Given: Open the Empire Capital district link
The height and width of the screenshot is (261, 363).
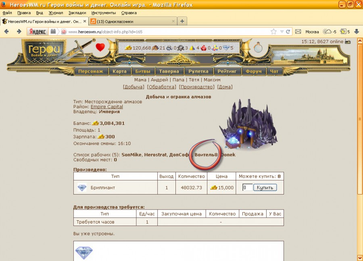Looking at the screenshot, I should (x=106, y=107).
